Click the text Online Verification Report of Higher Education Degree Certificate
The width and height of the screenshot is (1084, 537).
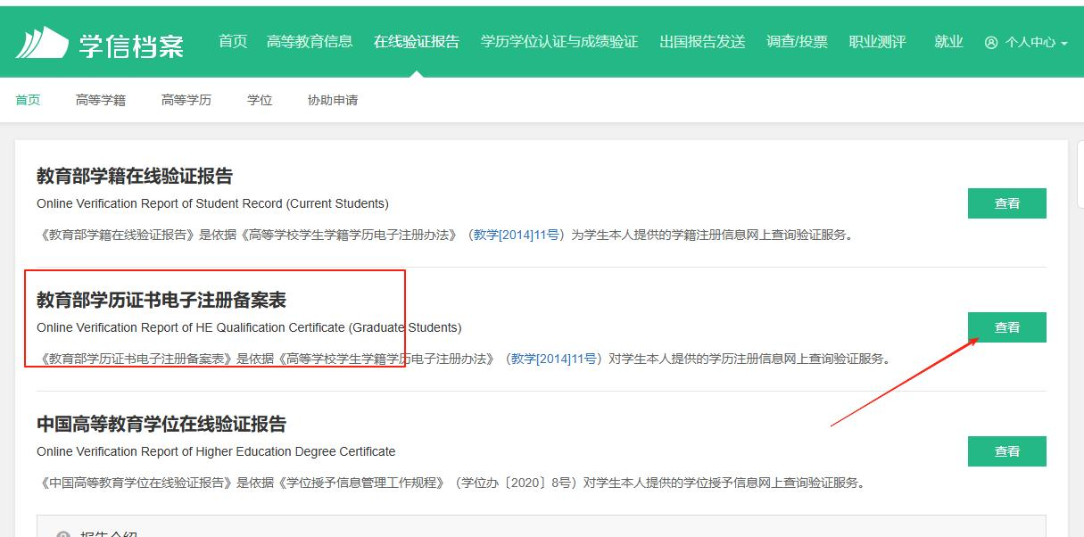tap(216, 451)
